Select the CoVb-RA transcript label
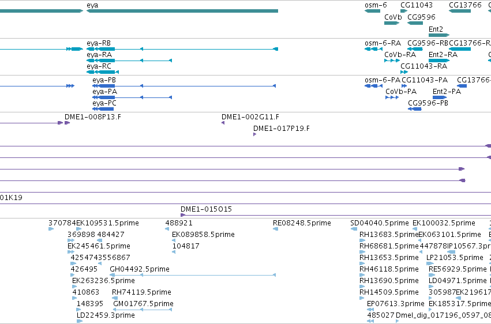 click(x=400, y=55)
